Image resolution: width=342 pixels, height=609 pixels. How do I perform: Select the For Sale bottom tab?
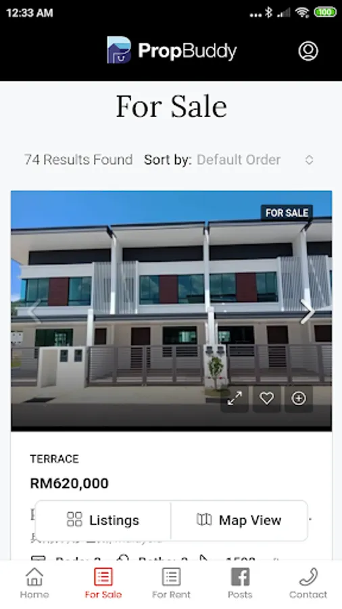(103, 583)
